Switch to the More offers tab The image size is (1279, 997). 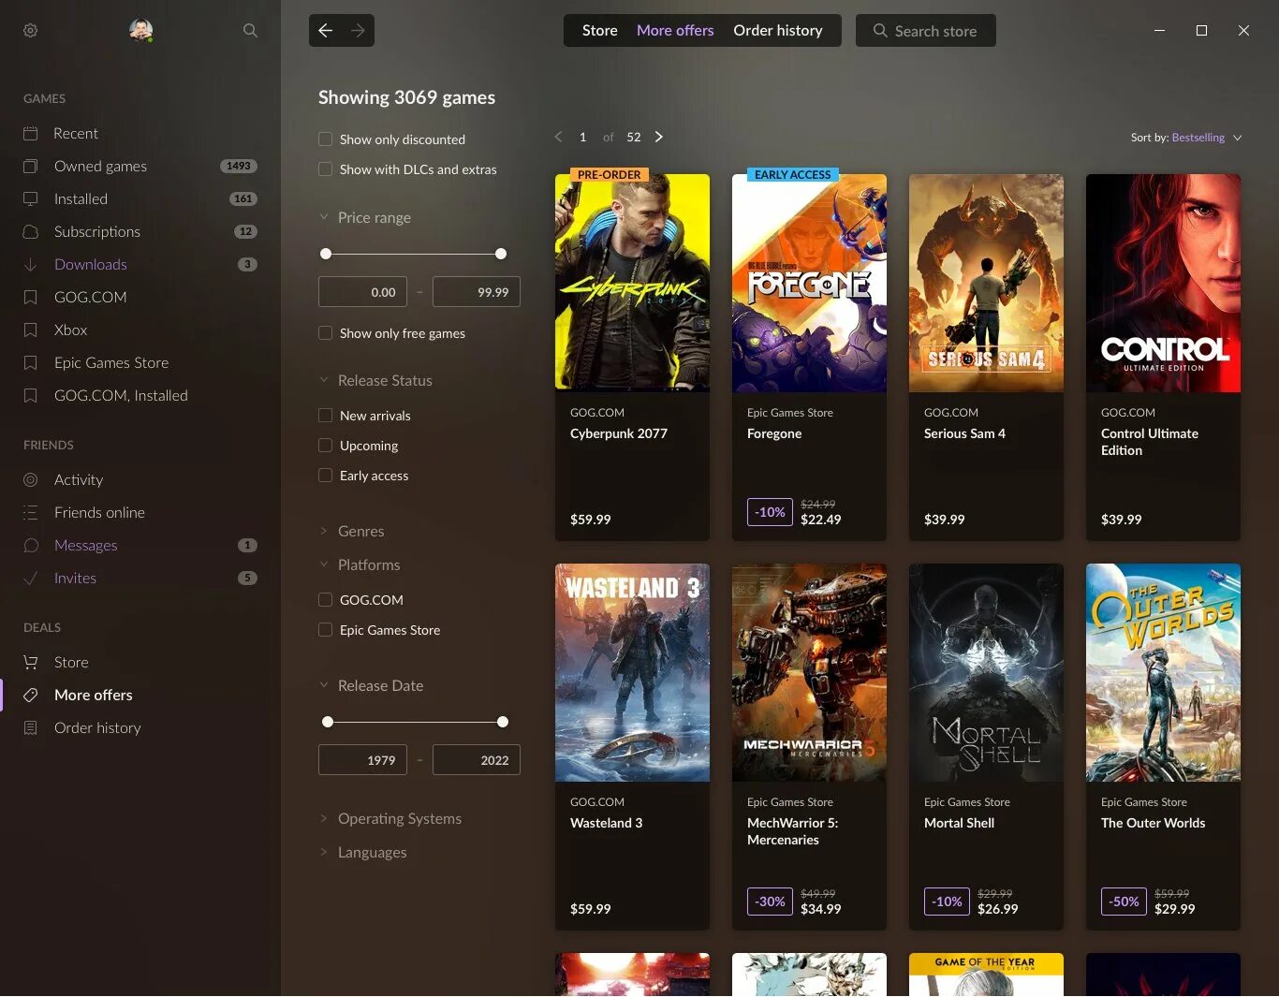tap(675, 31)
